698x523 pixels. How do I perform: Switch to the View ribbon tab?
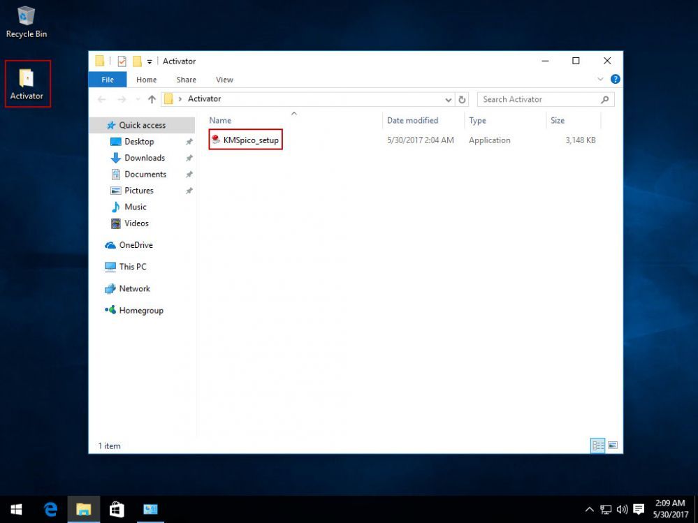(x=224, y=80)
